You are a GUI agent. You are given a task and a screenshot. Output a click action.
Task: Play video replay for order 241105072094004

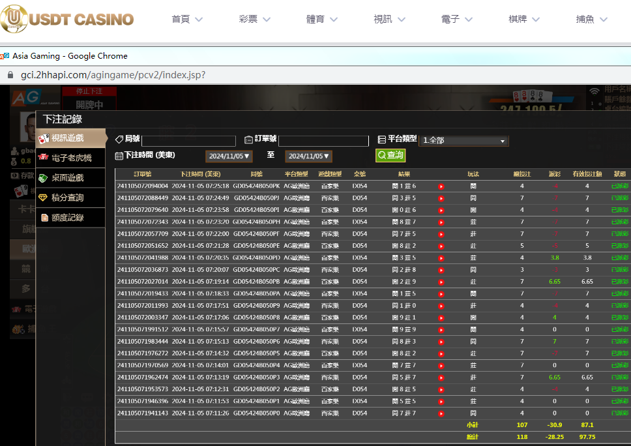pos(441,186)
